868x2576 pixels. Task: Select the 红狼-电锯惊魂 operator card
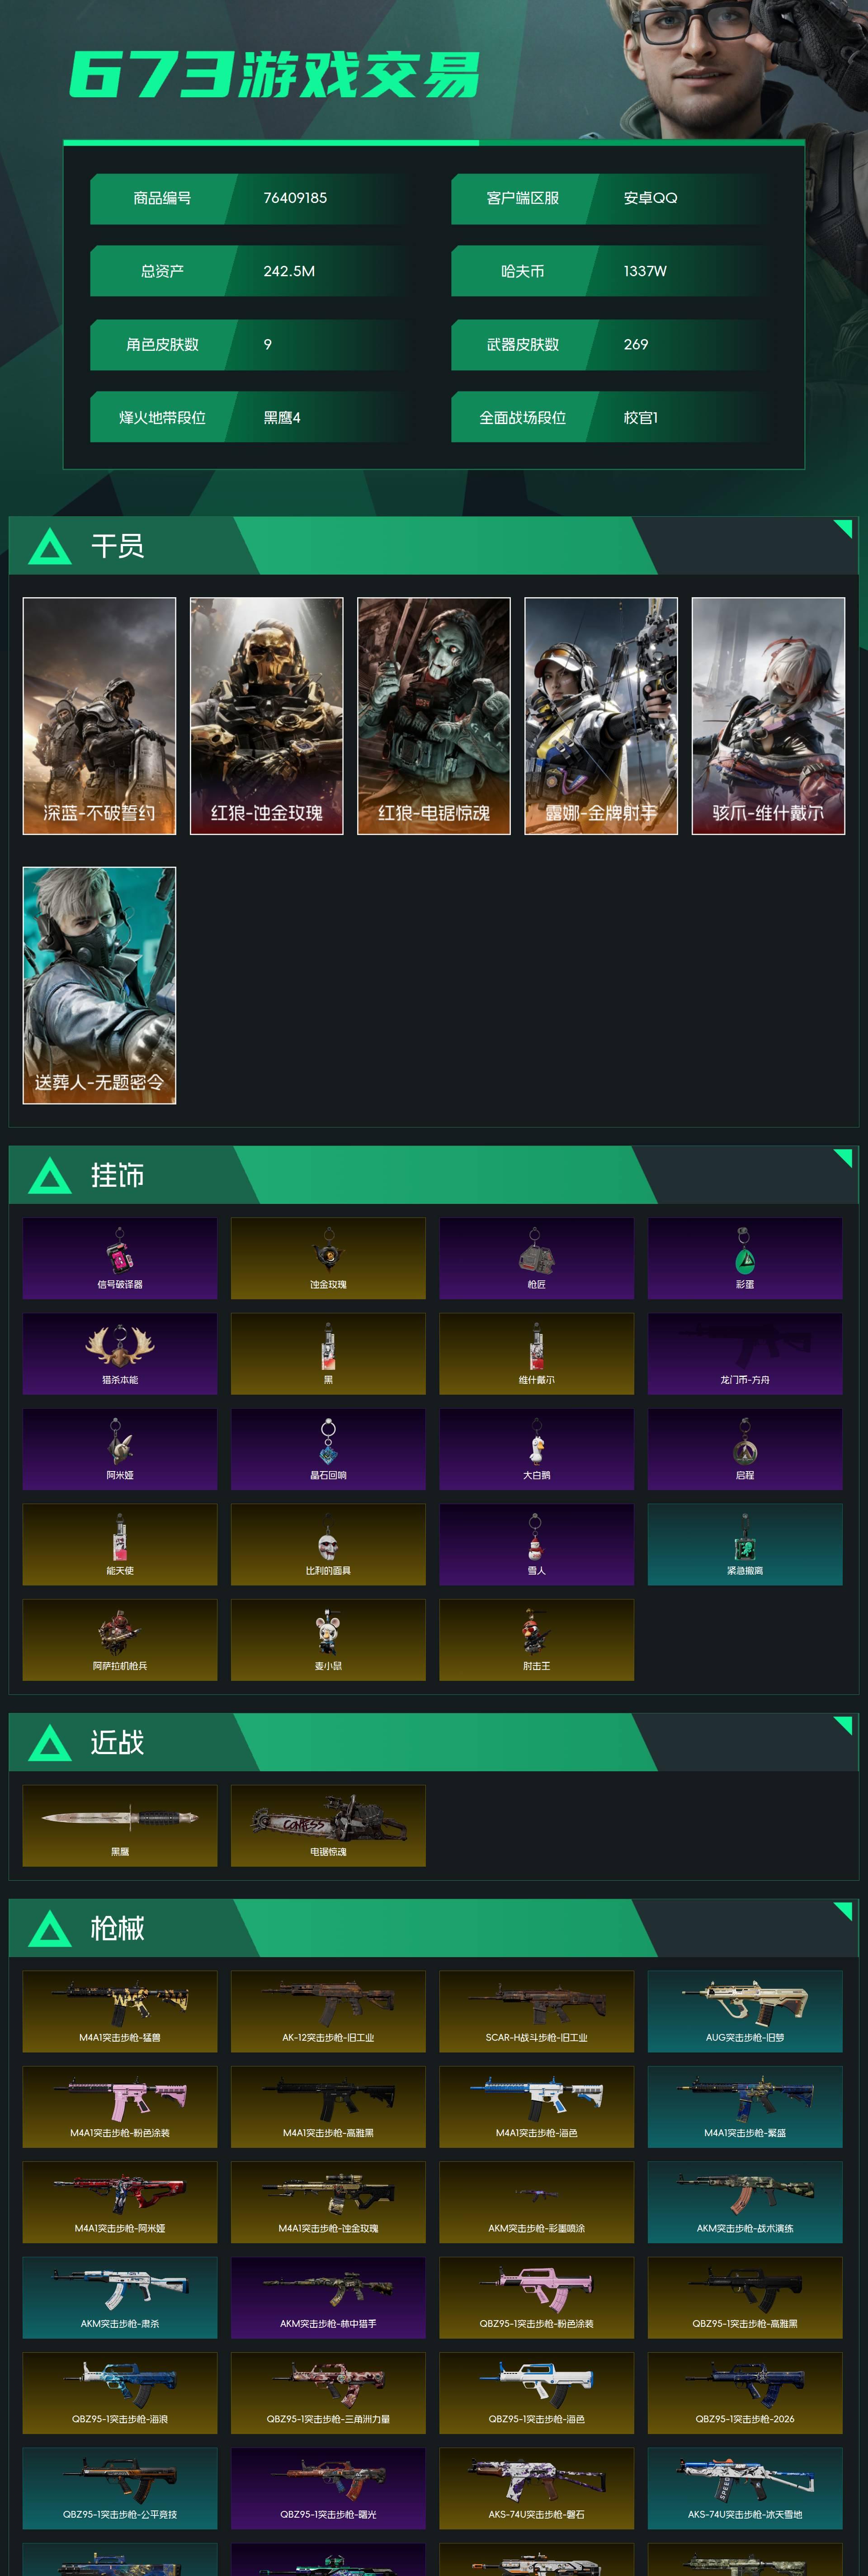coord(434,716)
